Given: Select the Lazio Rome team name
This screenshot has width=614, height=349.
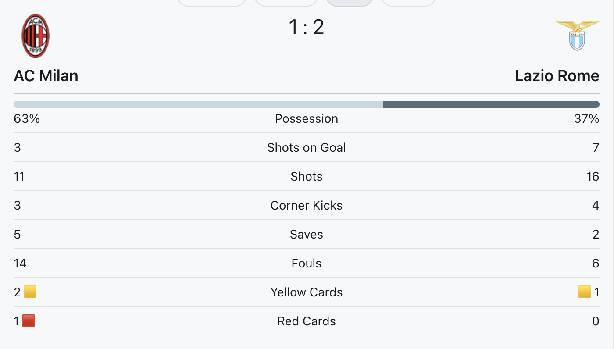Looking at the screenshot, I should 557,76.
